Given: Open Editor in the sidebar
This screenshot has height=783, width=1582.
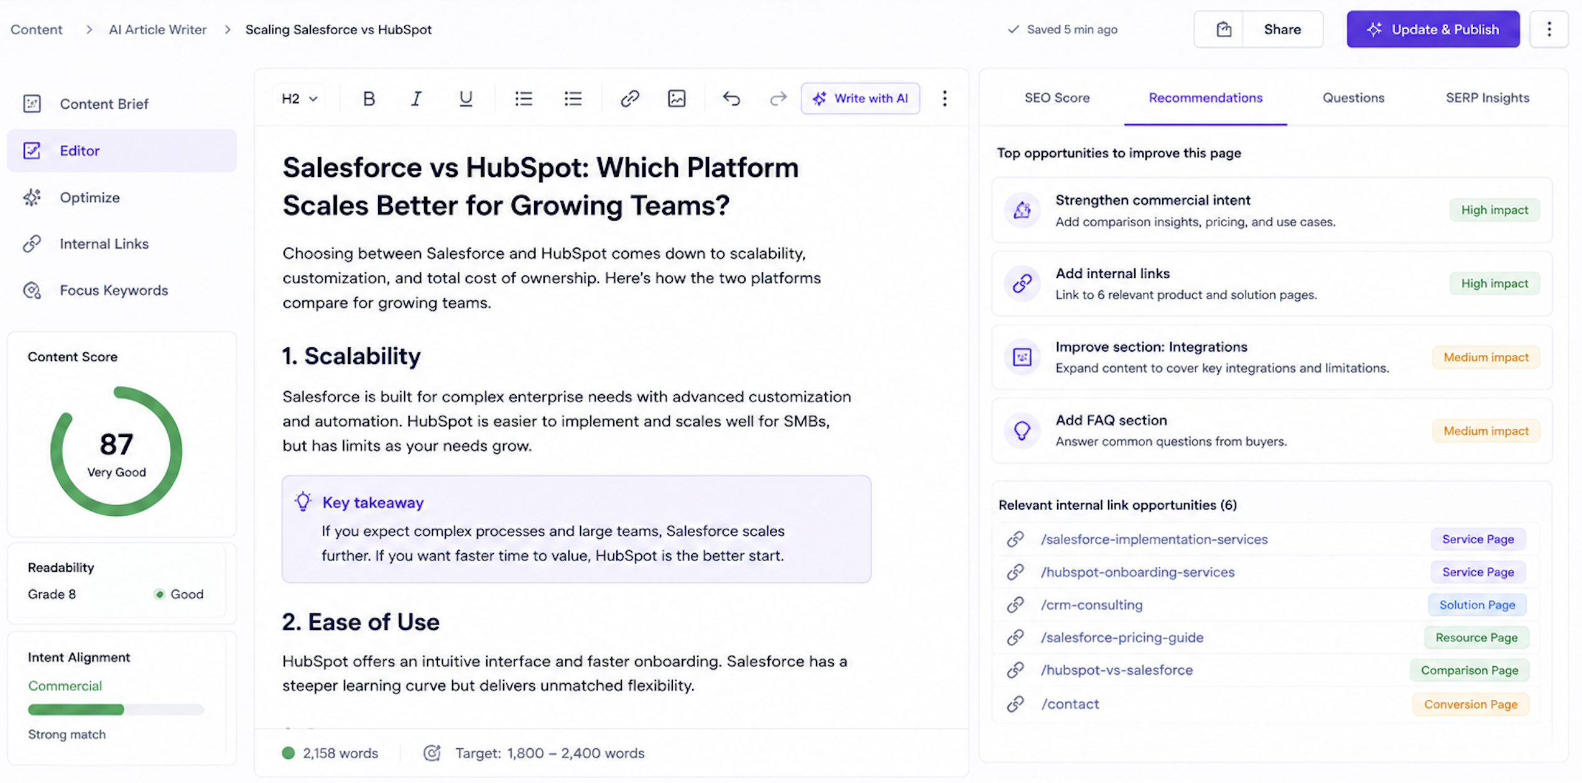Looking at the screenshot, I should pyautogui.click(x=122, y=150).
